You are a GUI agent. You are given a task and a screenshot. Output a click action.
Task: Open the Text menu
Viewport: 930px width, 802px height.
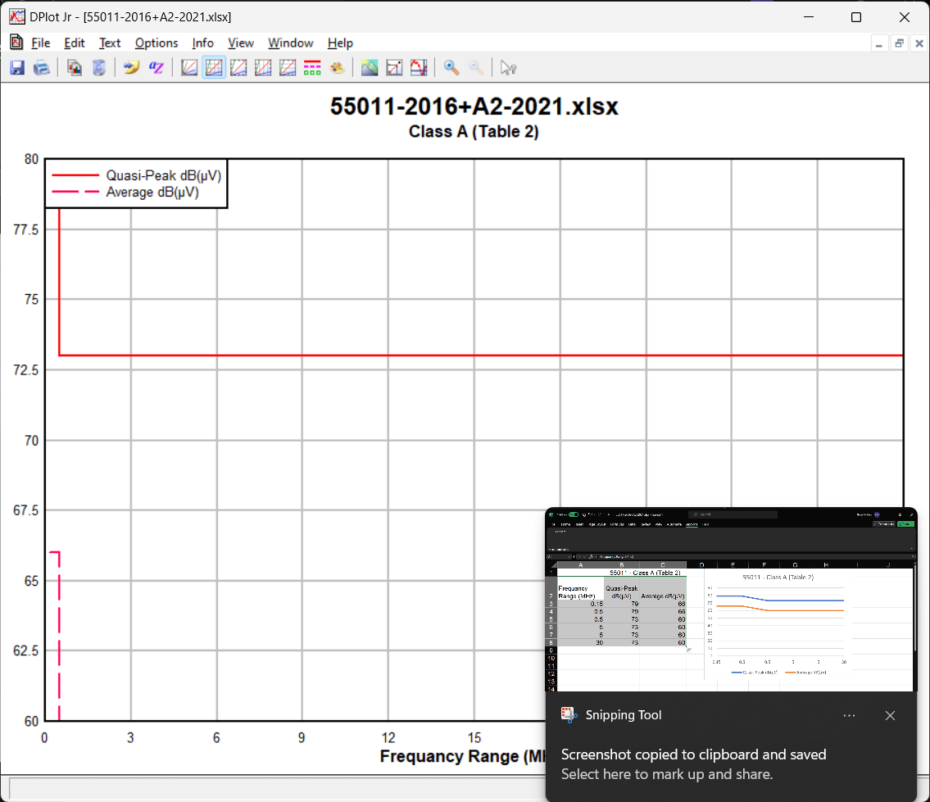(110, 43)
